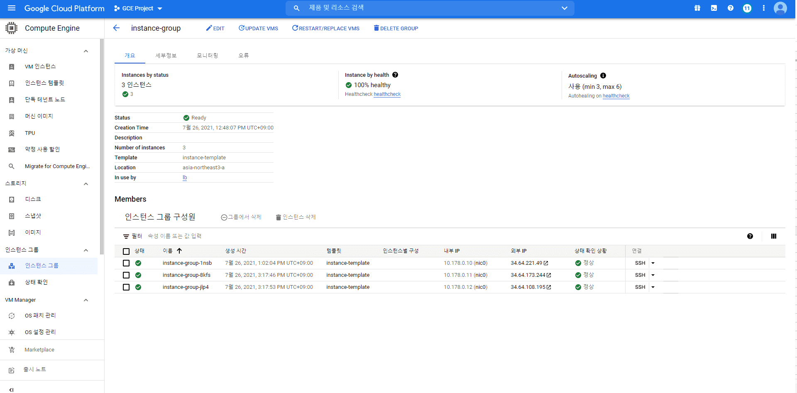This screenshot has width=797, height=393.
Task: Click the DELETE GROUP button
Action: 396,28
